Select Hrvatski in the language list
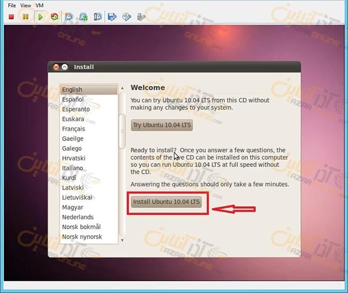Image resolution: width=348 pixels, height=293 pixels. (x=89, y=158)
